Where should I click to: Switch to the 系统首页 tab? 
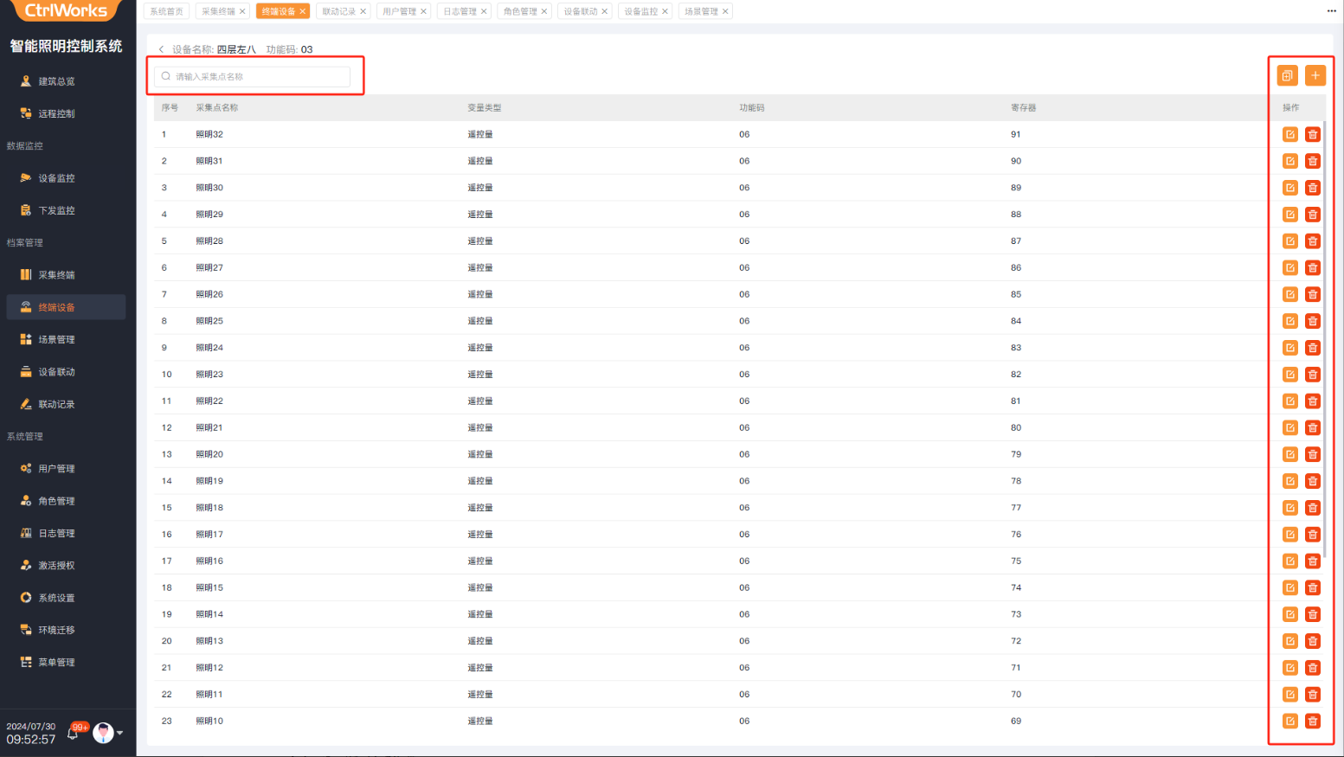(x=166, y=11)
